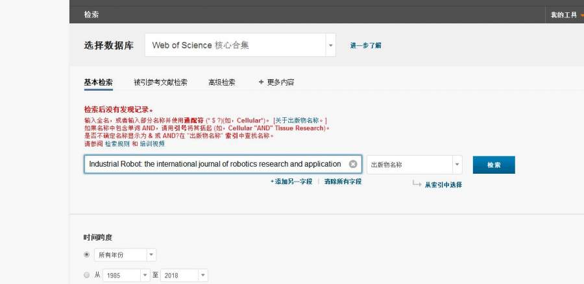584x284 pixels.
Task: Switch to the 高级检索 tab
Action: [x=222, y=82]
